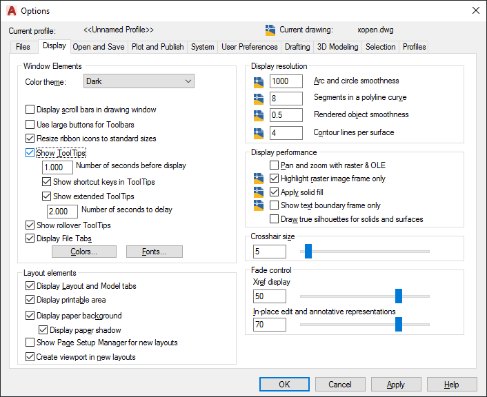Toggle Display Layout and Model tabs
The image size is (487, 397).
point(30,286)
